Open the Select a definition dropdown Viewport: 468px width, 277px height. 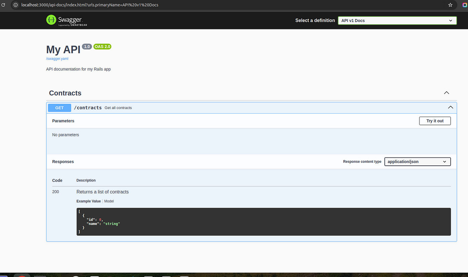[x=397, y=20]
